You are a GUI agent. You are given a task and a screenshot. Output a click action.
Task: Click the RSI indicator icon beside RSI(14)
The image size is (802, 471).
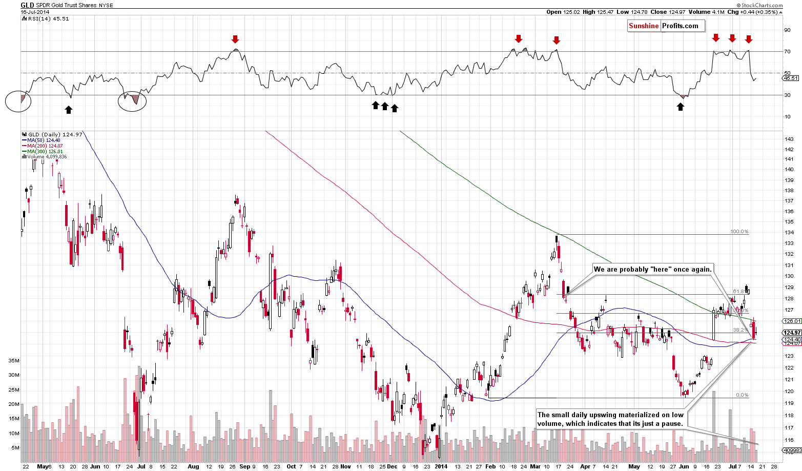point(24,19)
